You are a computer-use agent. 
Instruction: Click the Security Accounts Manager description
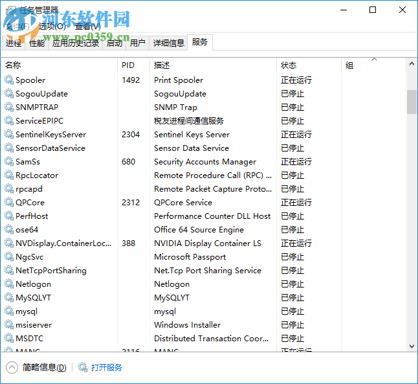tap(205, 162)
